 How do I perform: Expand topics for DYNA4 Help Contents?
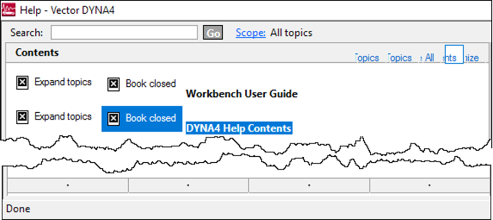22,117
